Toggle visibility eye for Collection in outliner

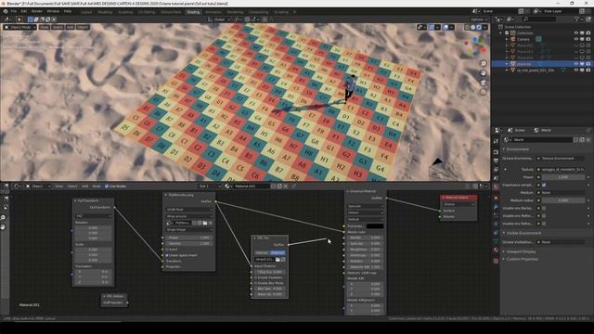click(576, 33)
